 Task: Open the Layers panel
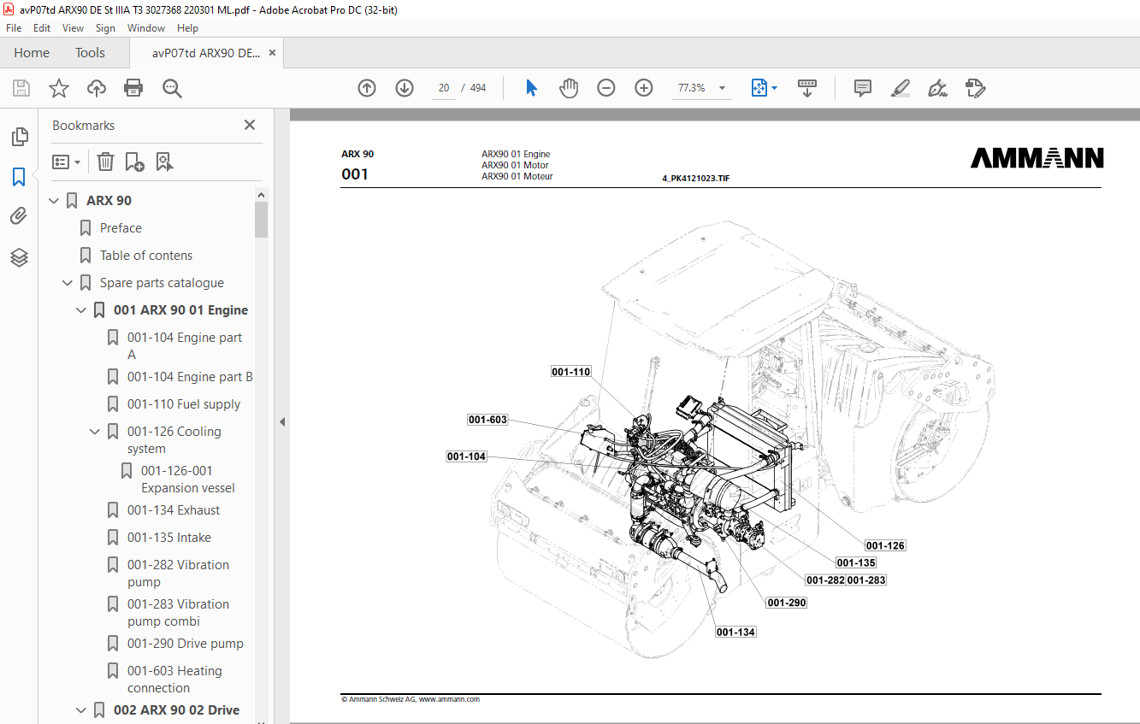(19, 257)
